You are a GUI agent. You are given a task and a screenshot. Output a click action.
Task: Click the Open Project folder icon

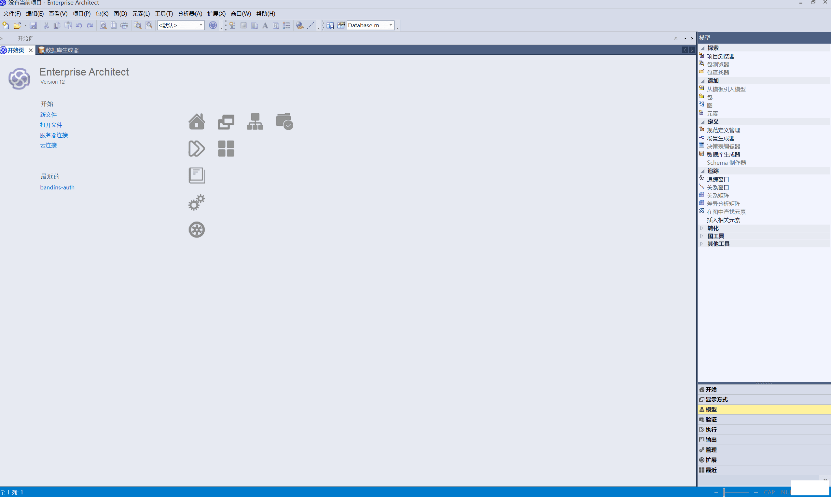pos(18,25)
